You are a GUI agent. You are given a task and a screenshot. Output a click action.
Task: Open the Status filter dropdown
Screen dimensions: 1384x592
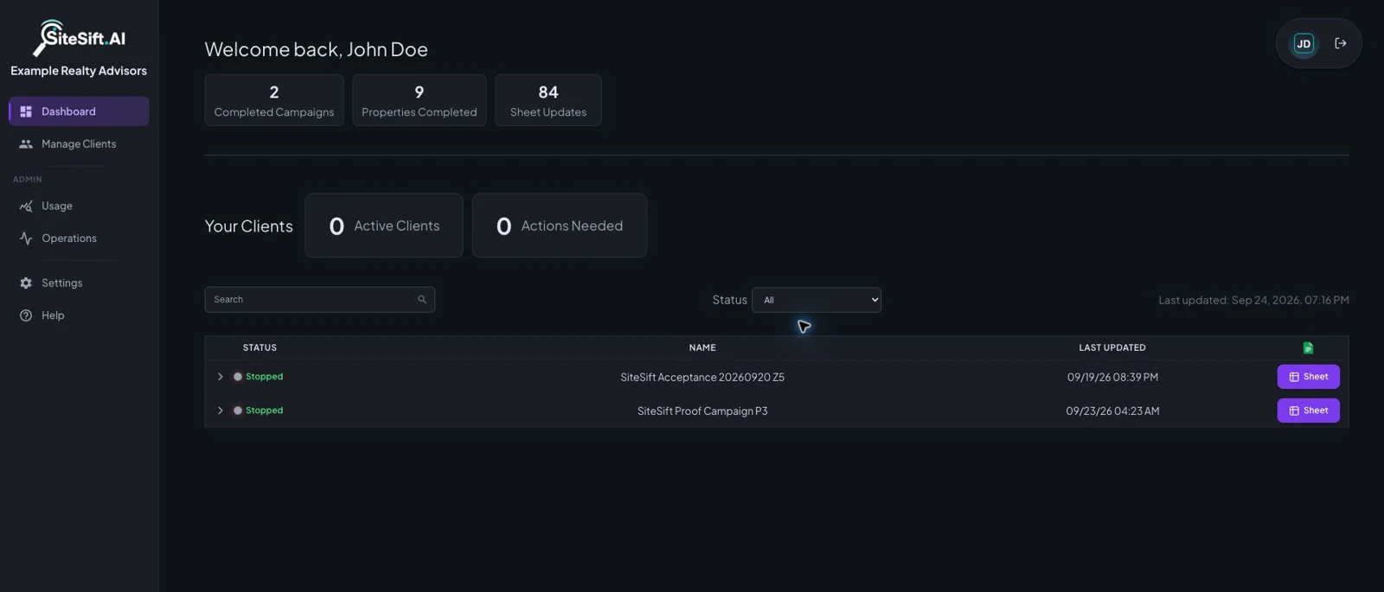(817, 300)
